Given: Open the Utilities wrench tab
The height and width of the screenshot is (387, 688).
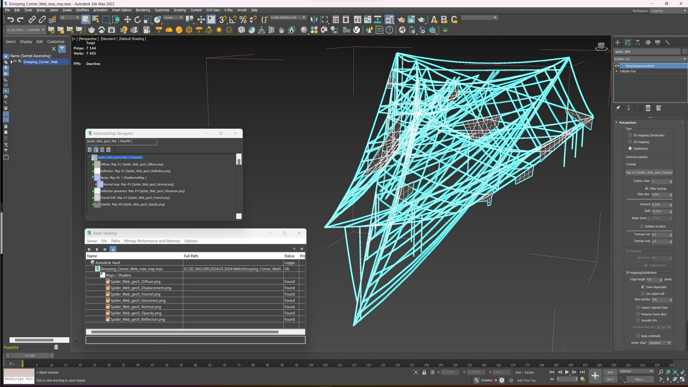Looking at the screenshot, I should [x=668, y=42].
